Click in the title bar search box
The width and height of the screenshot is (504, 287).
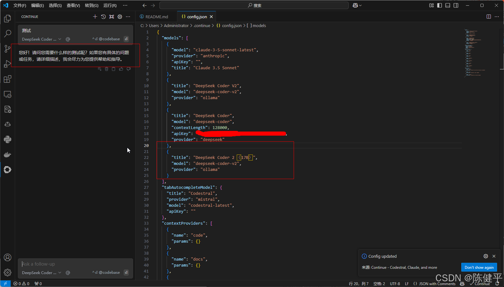[254, 5]
